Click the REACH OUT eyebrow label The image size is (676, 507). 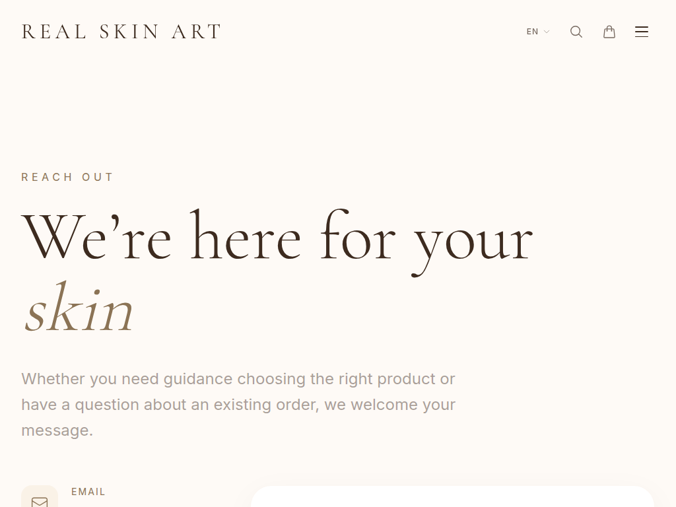click(67, 177)
